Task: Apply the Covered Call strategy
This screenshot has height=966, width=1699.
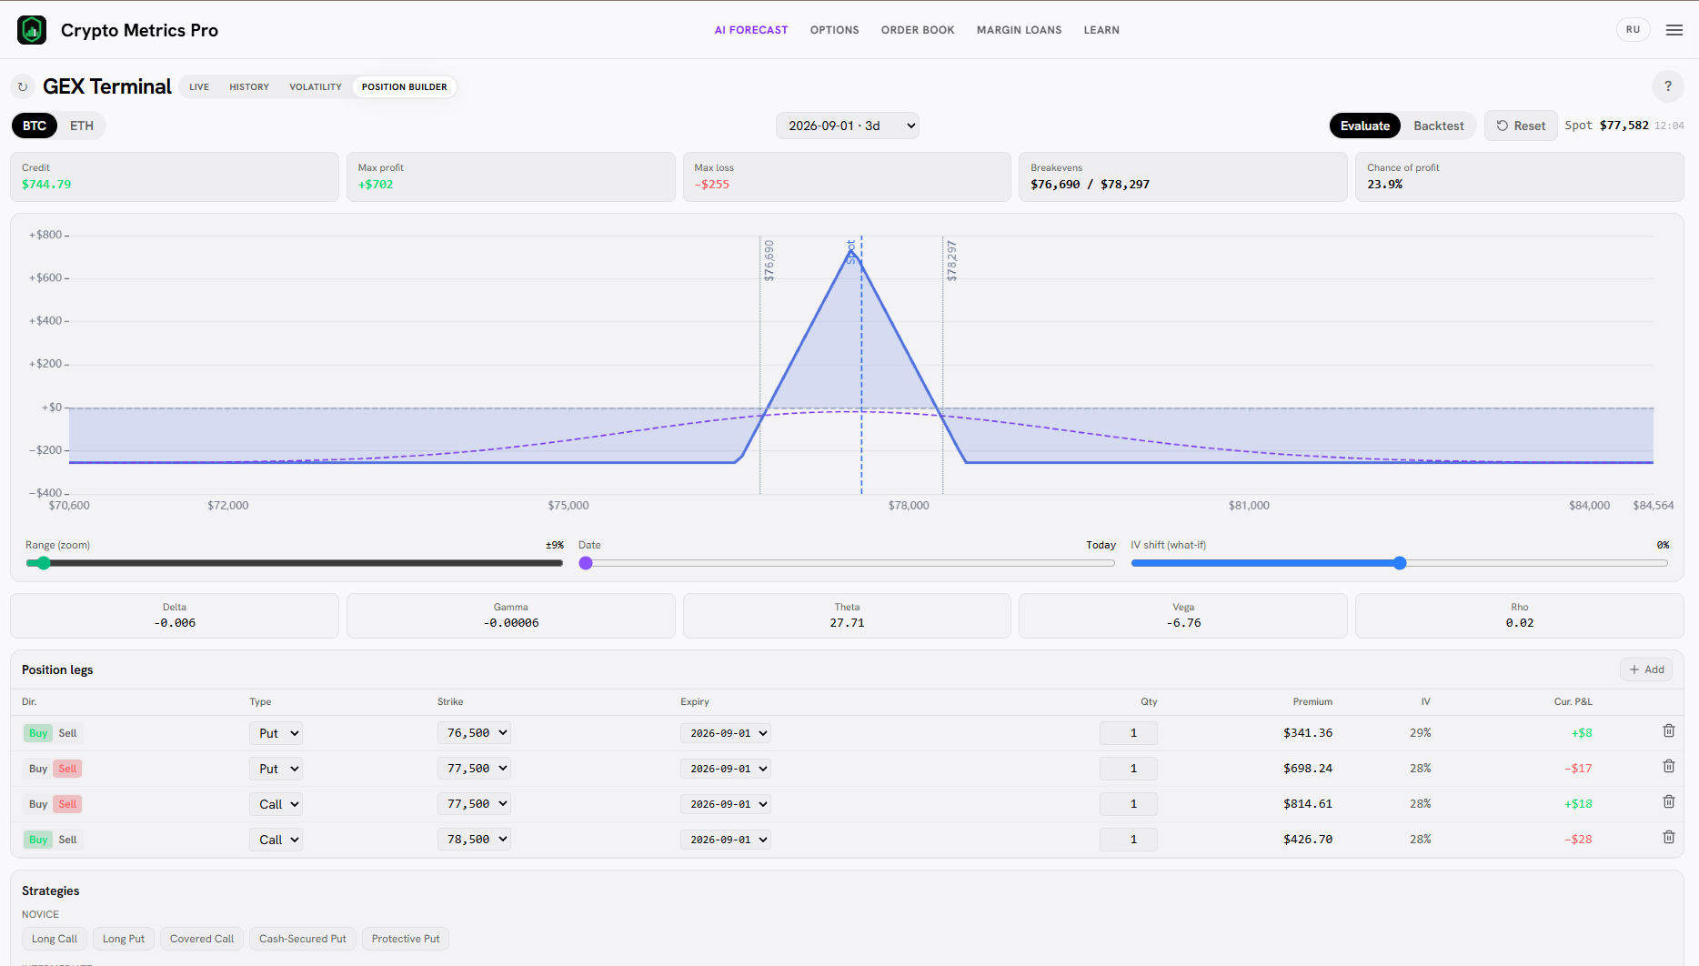Action: click(x=202, y=939)
